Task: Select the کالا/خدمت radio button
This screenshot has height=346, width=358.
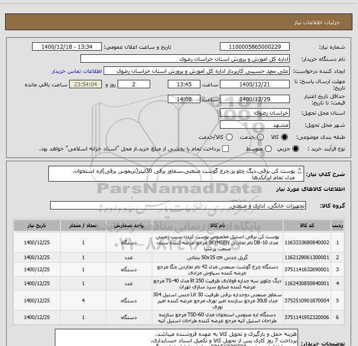Action: [x=229, y=137]
